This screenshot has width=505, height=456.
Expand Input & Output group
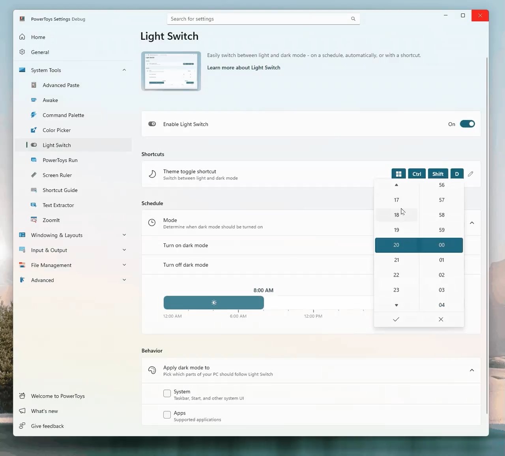(x=124, y=250)
